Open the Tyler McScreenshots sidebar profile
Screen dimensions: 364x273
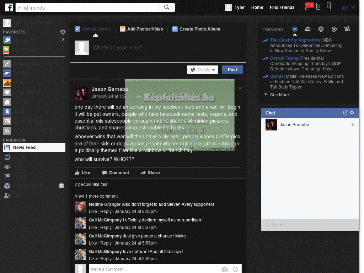(28, 22)
